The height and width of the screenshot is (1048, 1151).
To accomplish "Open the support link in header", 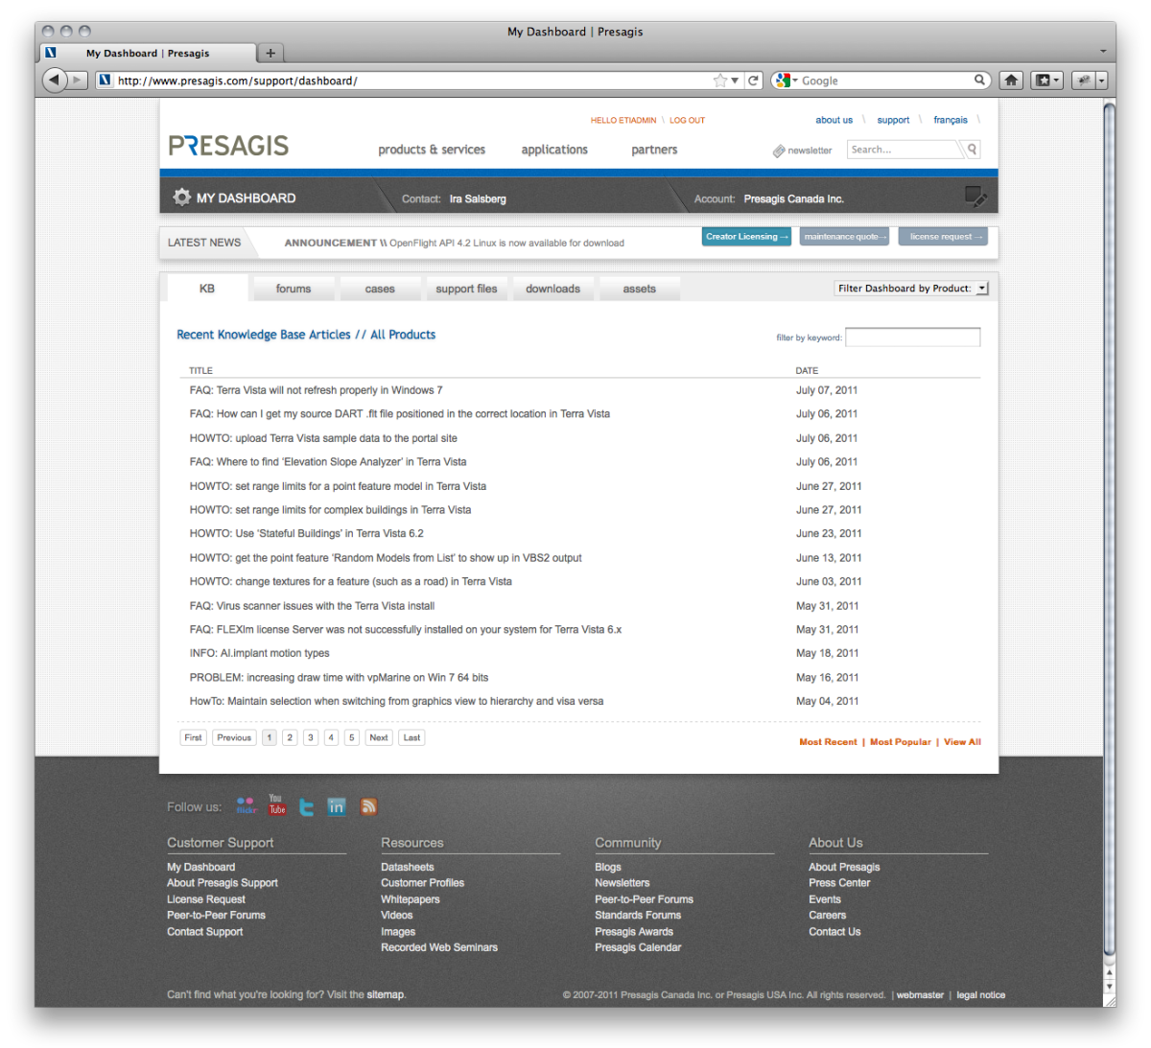I will (893, 120).
